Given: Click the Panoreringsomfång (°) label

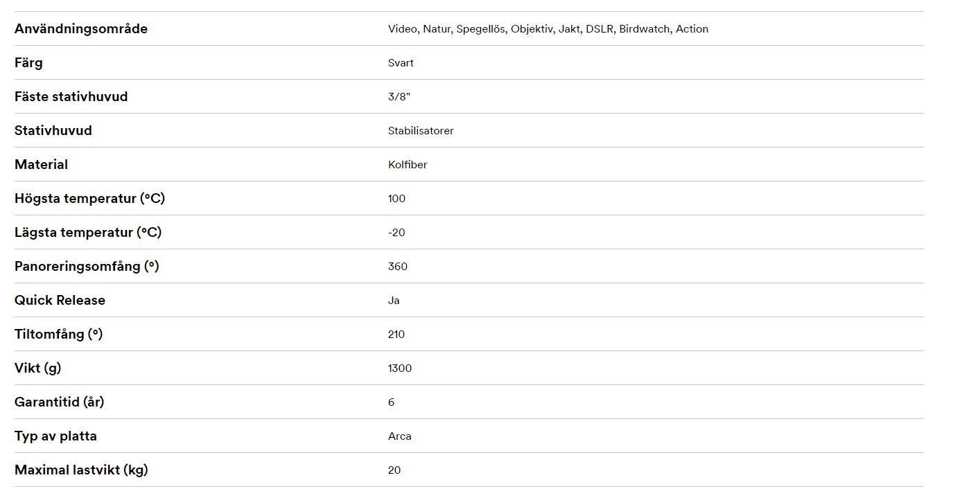Looking at the screenshot, I should click(x=87, y=267).
